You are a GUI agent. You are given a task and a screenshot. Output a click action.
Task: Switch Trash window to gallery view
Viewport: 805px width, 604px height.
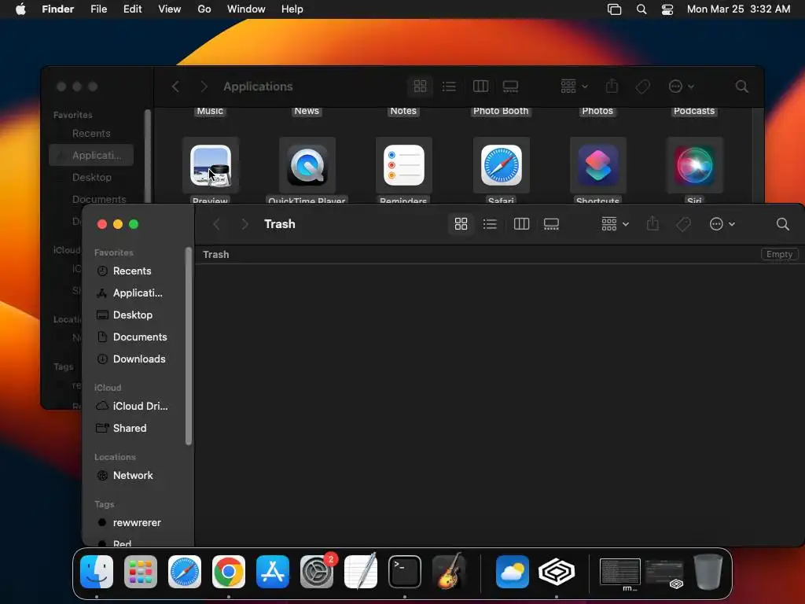551,224
